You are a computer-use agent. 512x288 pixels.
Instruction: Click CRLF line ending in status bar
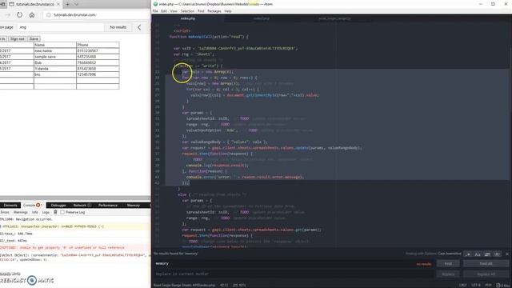tap(462, 285)
